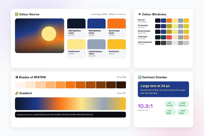This screenshot has height=136, width=204.
Task: Click the half-circle icon beside Shades heading
Action: tap(17, 77)
